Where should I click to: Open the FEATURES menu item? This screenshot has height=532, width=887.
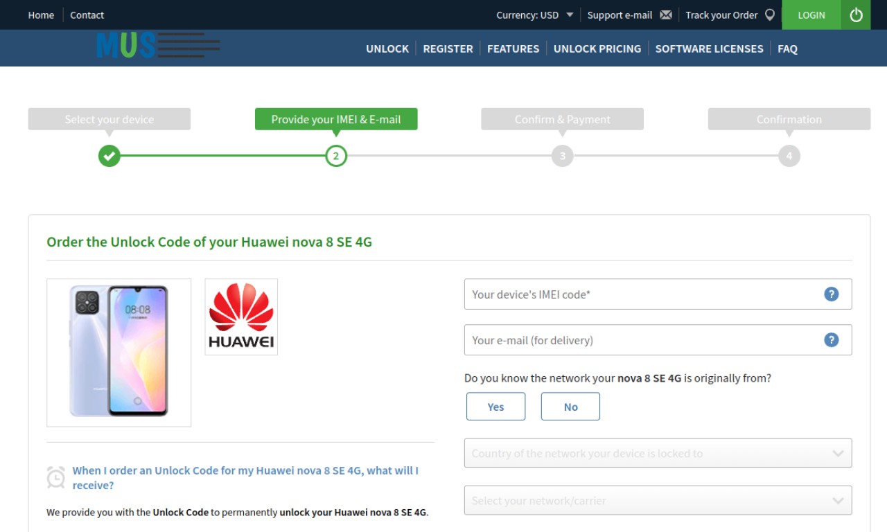[513, 48]
